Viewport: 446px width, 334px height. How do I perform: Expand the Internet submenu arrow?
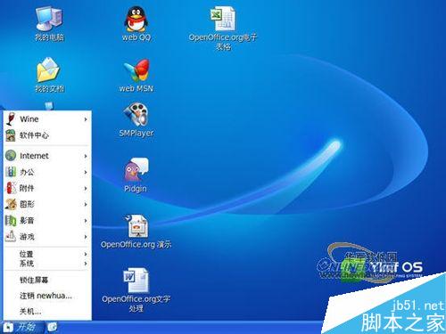tap(86, 156)
